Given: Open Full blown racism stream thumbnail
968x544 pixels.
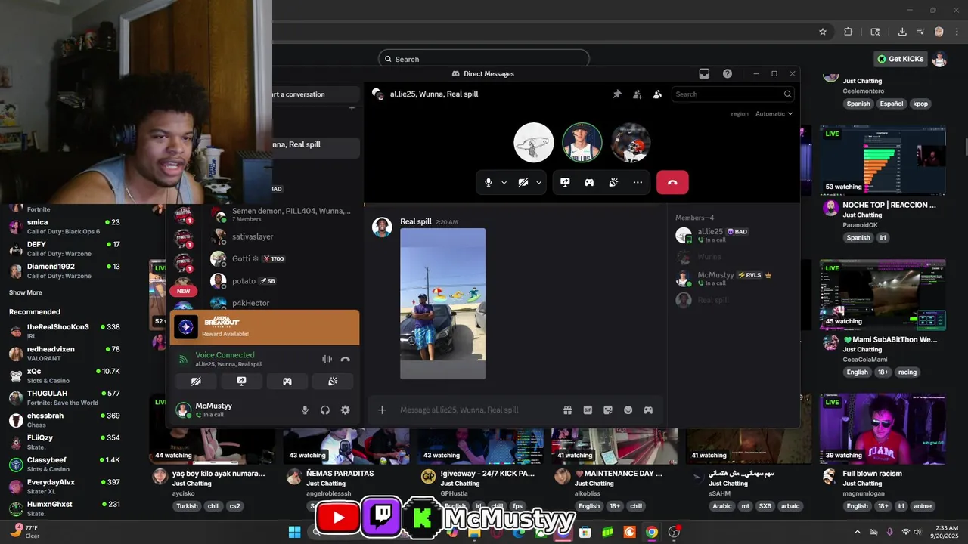Looking at the screenshot, I should pyautogui.click(x=883, y=428).
